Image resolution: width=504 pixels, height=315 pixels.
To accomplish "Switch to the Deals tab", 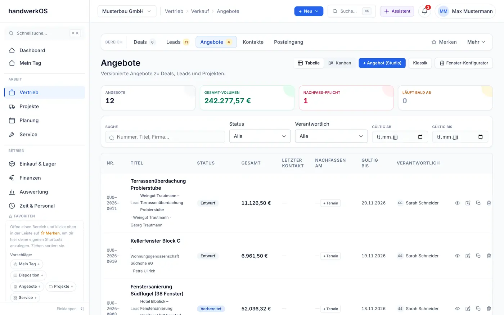I will pyautogui.click(x=144, y=42).
